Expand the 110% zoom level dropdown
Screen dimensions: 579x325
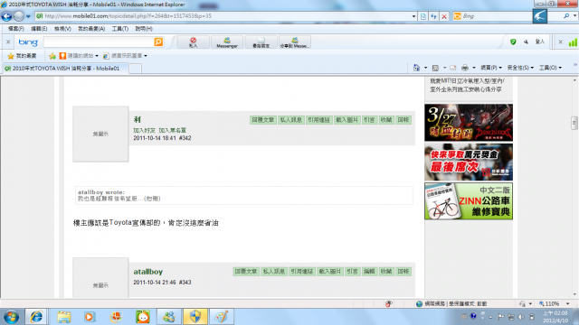click(567, 303)
